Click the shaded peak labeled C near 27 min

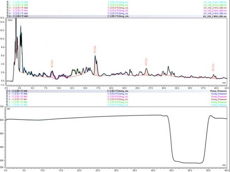[x=146, y=72]
